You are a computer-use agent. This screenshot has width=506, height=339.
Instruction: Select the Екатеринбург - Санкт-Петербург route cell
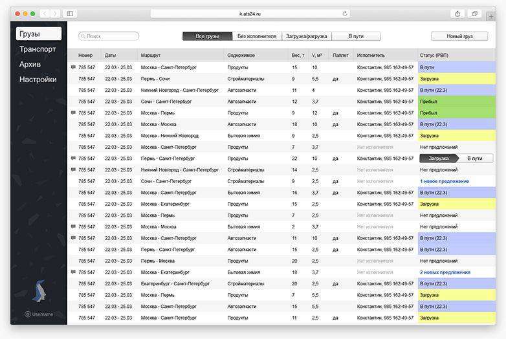pos(175,284)
